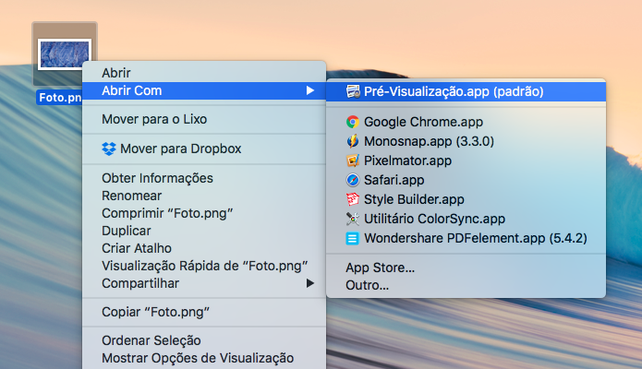Click the Foto.png file name label
Viewport: 642px width, 369px height.
tap(59, 98)
